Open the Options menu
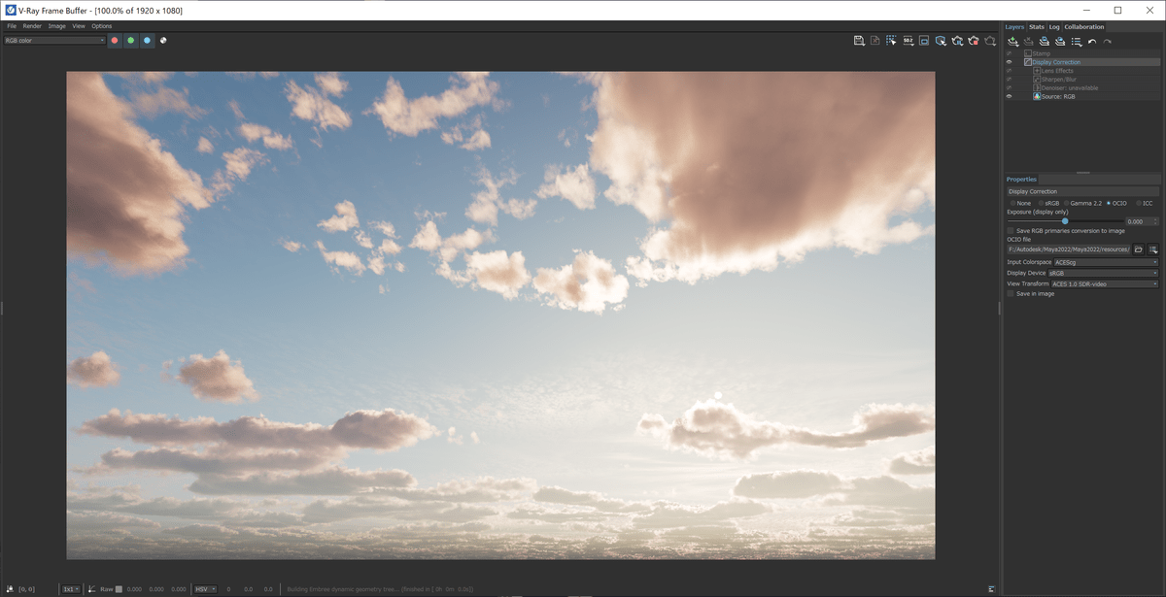Image resolution: width=1166 pixels, height=597 pixels. click(102, 26)
